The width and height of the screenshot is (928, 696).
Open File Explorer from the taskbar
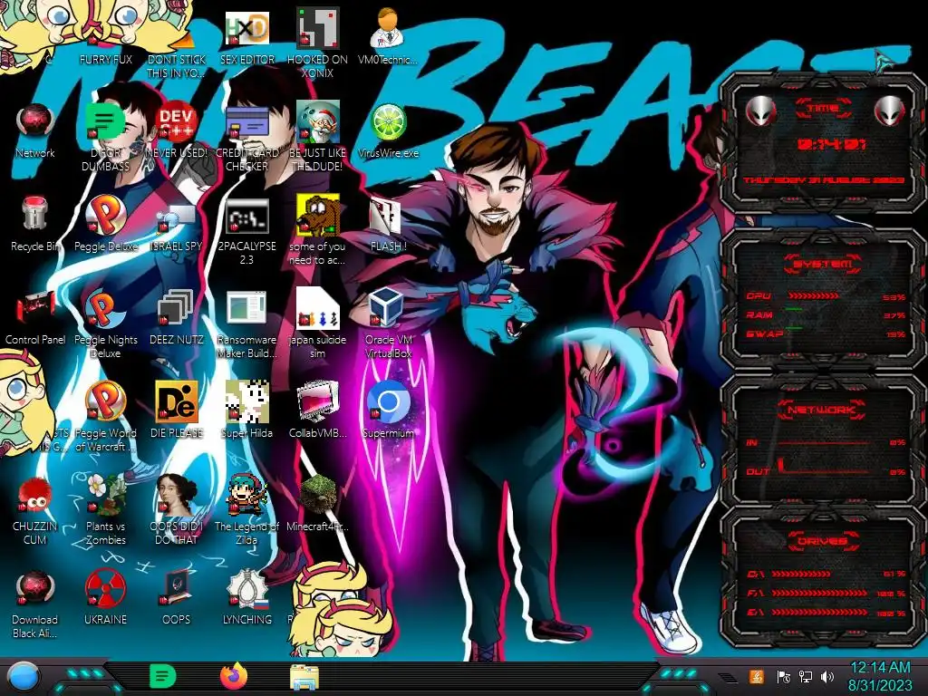tap(304, 676)
